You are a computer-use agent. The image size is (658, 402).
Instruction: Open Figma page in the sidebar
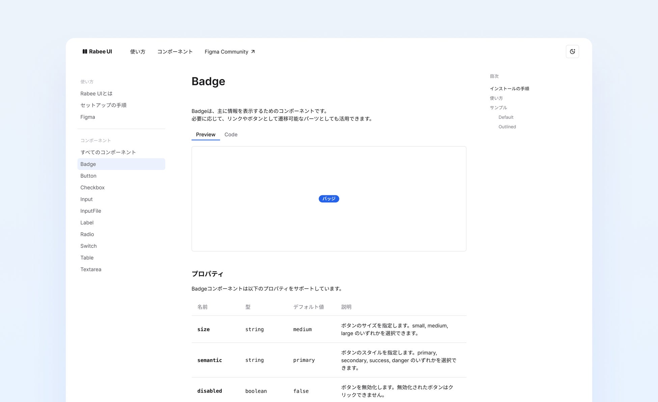88,117
